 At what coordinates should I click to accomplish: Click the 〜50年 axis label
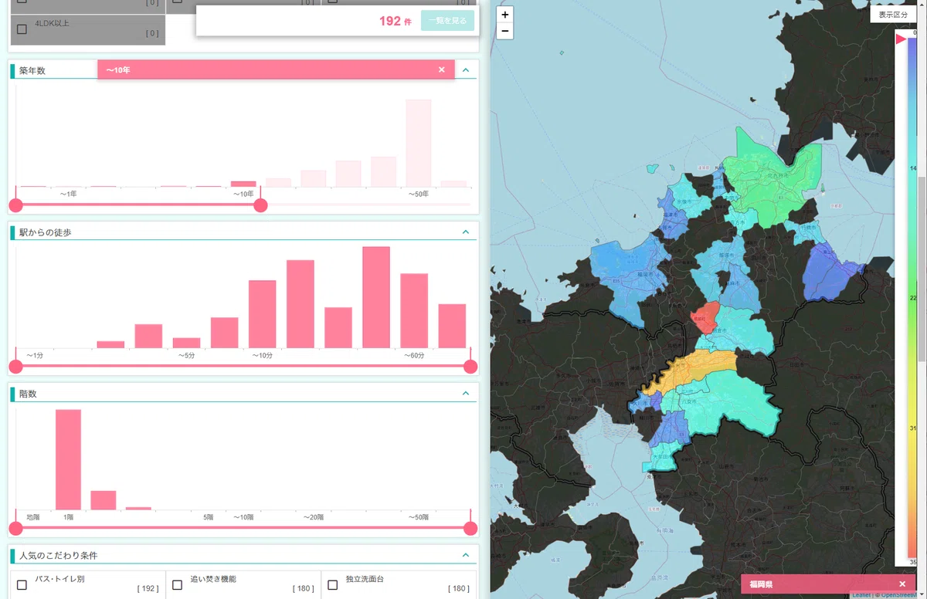(x=419, y=194)
